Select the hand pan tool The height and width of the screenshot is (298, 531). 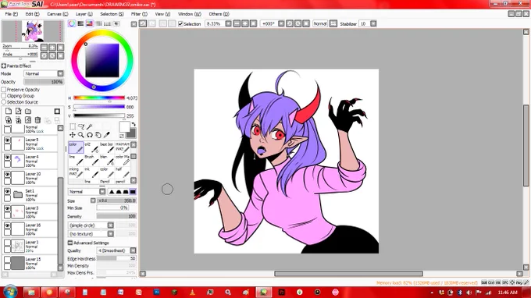(98, 135)
